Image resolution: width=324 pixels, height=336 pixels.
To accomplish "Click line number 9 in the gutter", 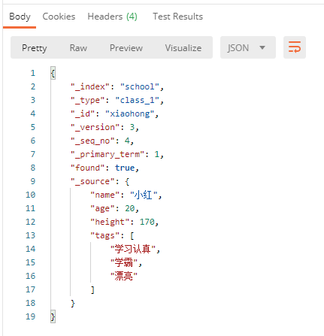I will 33,181.
